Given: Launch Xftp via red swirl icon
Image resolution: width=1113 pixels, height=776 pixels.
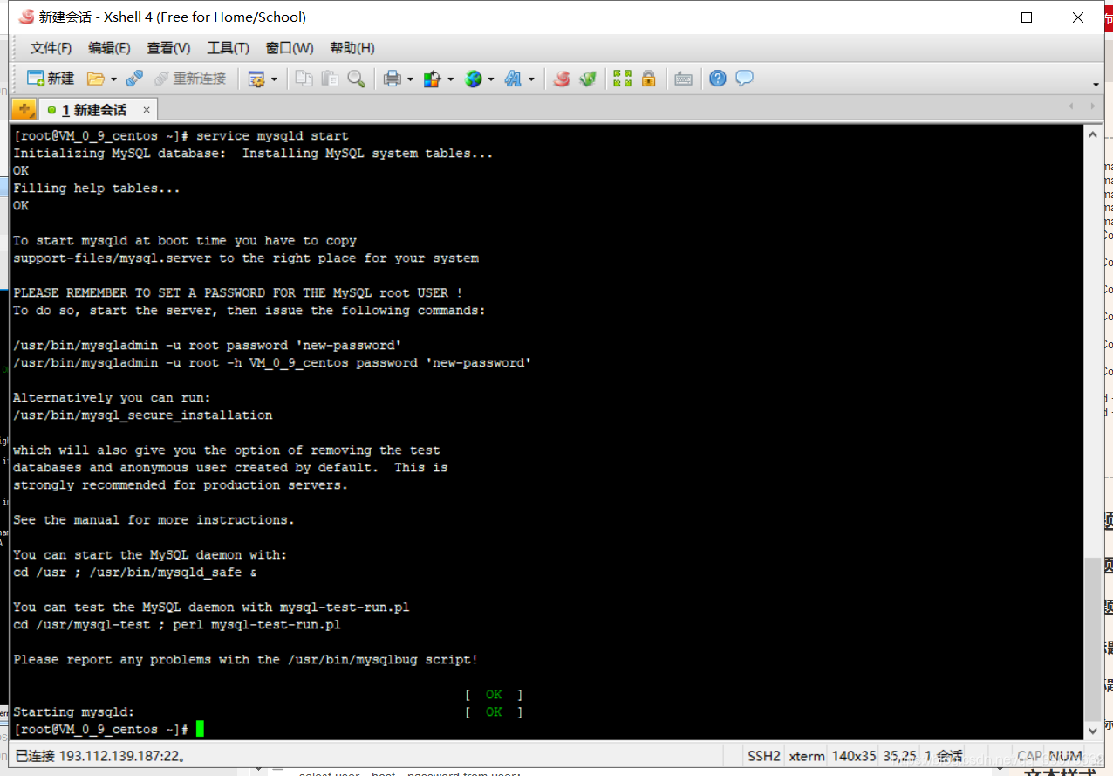Looking at the screenshot, I should 562,79.
